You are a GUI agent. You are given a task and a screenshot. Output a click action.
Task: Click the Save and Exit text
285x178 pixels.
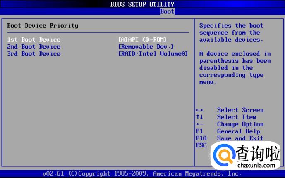click(240, 138)
